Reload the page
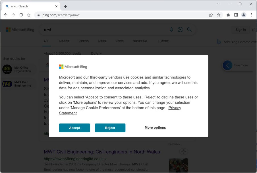This screenshot has height=173, width=257. point(21,15)
